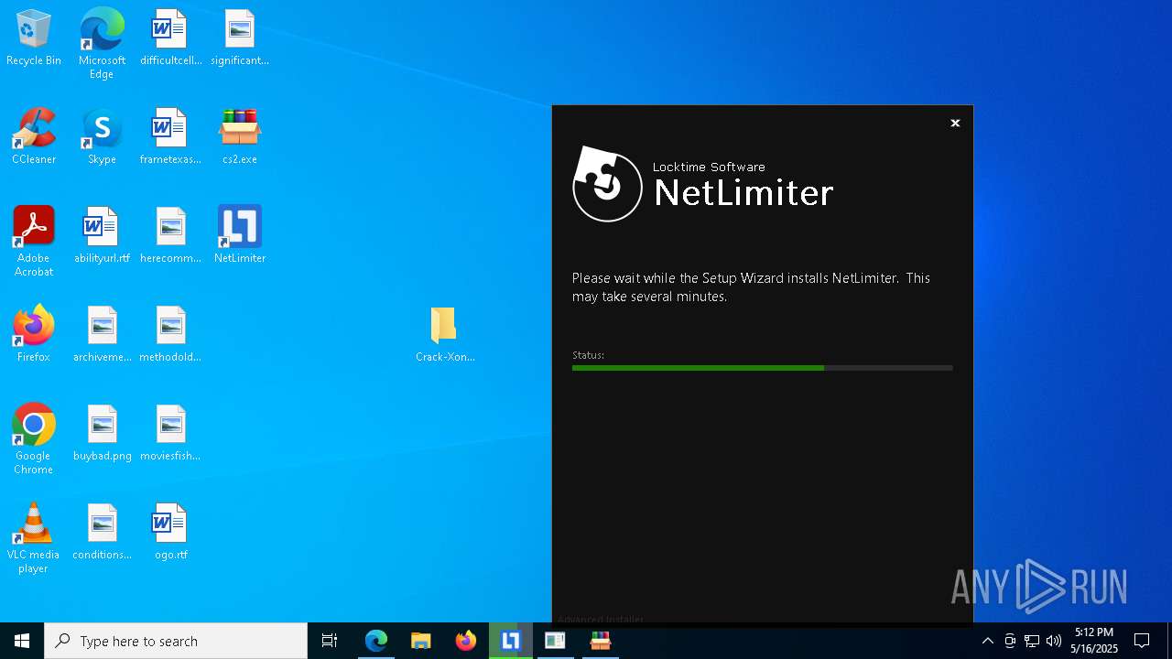1172x659 pixels.
Task: Select the abilityurl.rtf document icon
Action: [x=102, y=236]
